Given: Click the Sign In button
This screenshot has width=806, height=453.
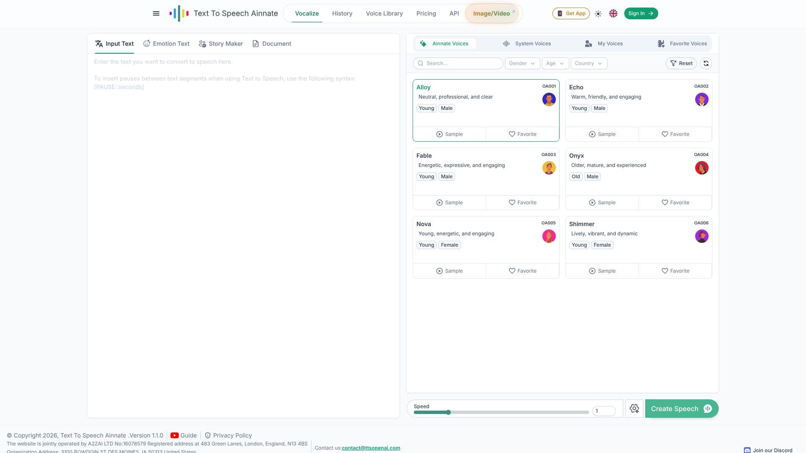Looking at the screenshot, I should coord(641,13).
